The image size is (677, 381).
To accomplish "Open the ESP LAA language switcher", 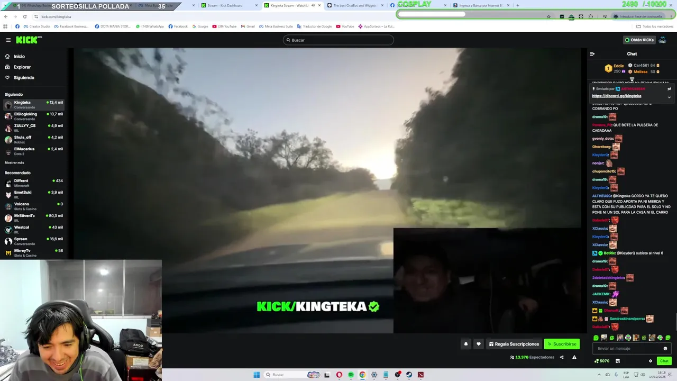I will [x=626, y=375].
